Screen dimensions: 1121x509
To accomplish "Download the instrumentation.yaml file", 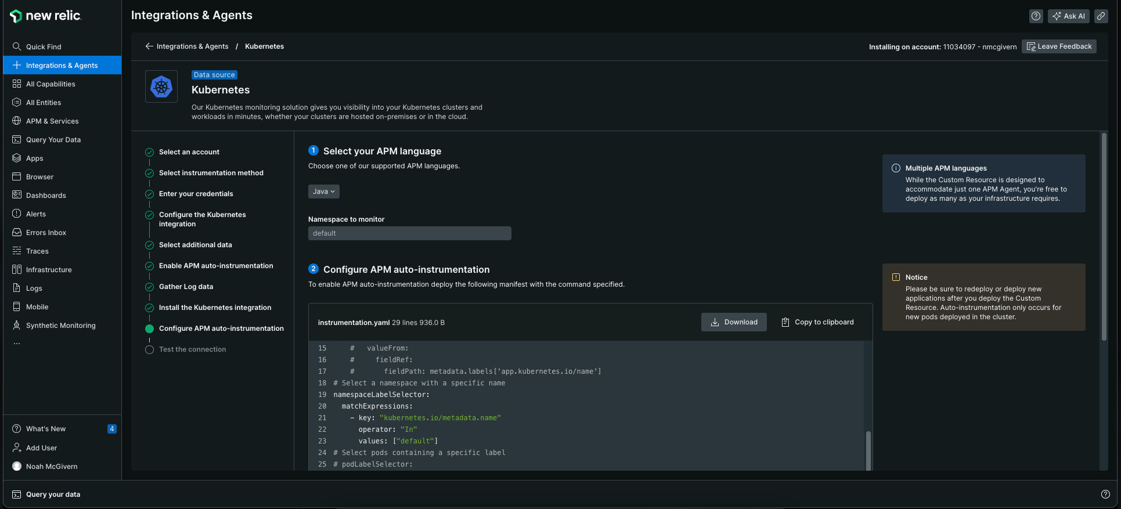I will coord(734,322).
